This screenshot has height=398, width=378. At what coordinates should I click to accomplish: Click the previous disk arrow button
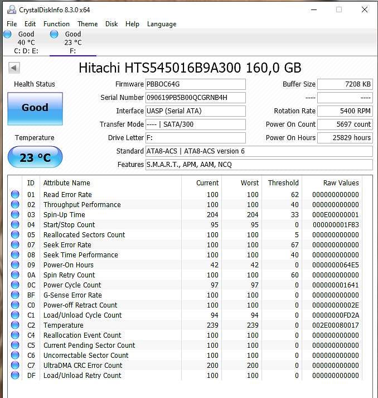click(14, 68)
